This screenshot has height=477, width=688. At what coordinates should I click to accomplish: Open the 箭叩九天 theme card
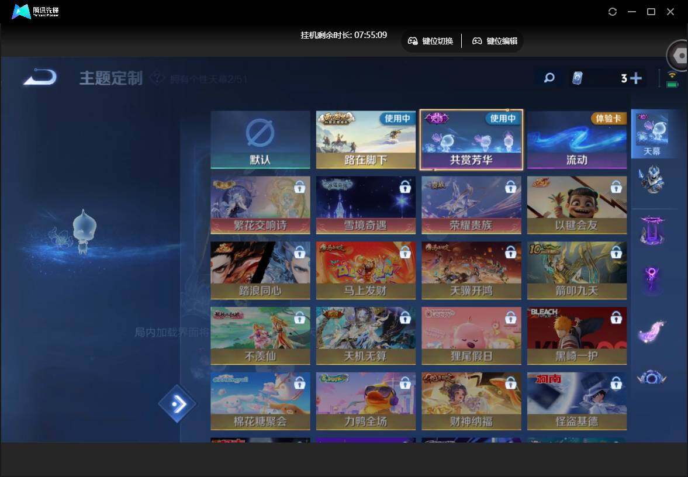(x=576, y=270)
